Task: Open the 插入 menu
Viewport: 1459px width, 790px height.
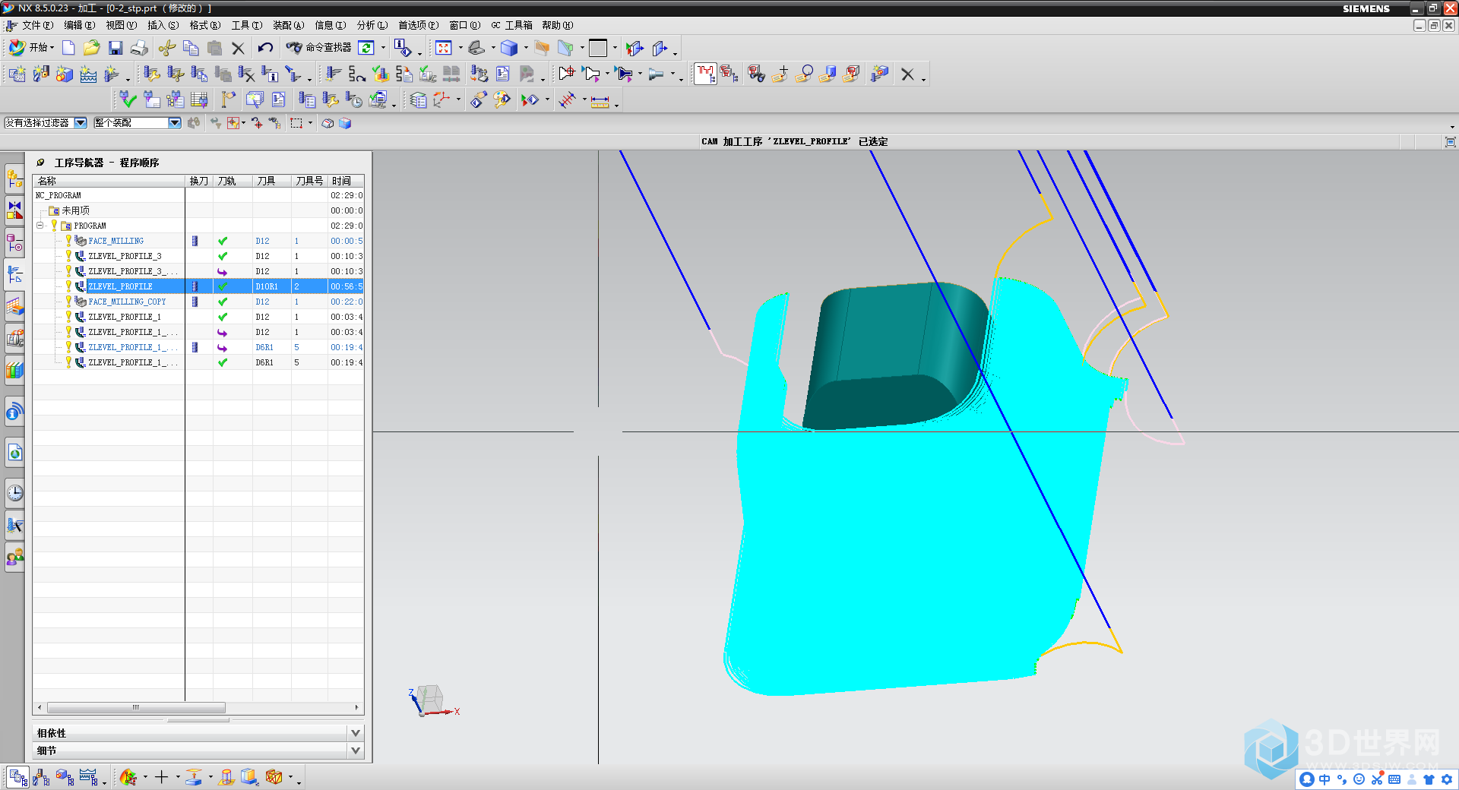Action: coord(163,25)
